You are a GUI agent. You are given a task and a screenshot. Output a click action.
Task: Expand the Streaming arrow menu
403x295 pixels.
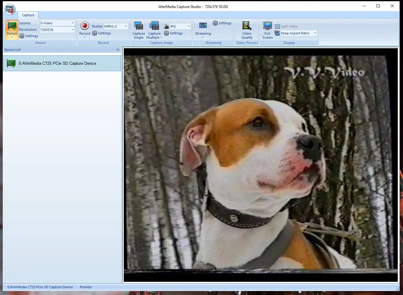coord(203,37)
